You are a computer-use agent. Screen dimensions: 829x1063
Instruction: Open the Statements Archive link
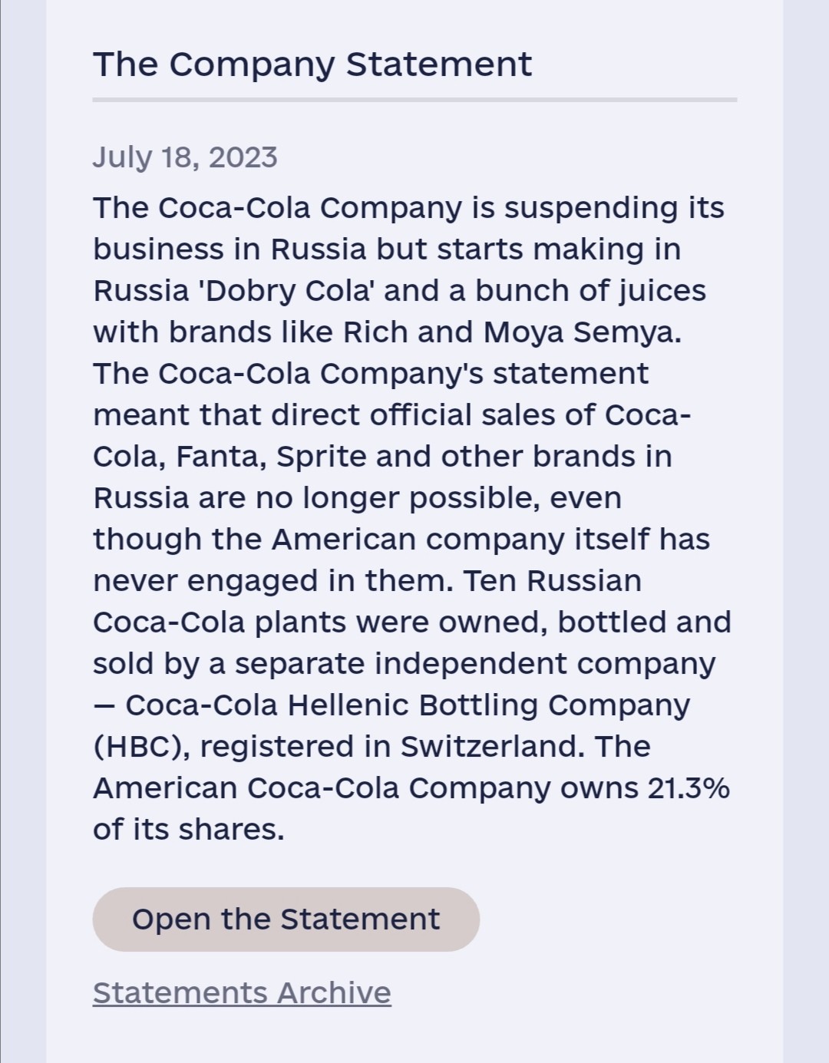pyautogui.click(x=242, y=992)
